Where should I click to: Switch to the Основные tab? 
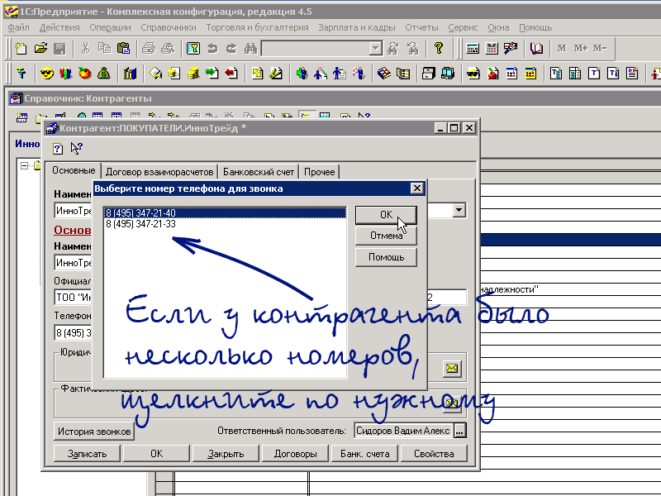pos(74,170)
